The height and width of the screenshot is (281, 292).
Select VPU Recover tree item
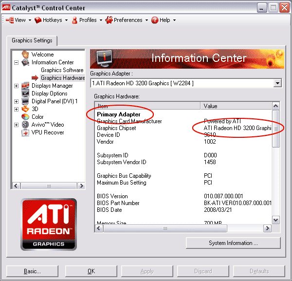tap(48, 132)
